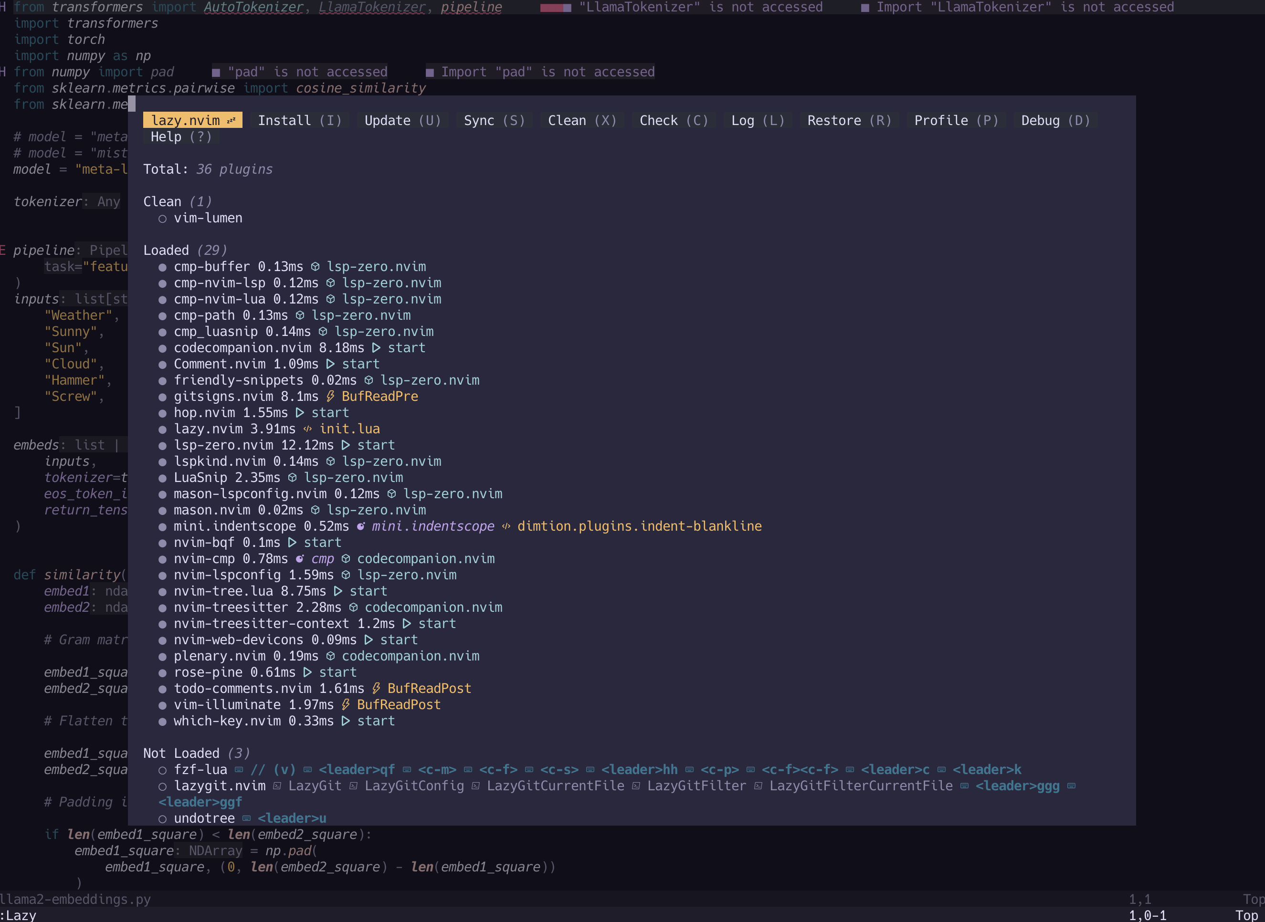Click the 'Loaded (29)' section heading
The image size is (1265, 922).
(x=185, y=250)
